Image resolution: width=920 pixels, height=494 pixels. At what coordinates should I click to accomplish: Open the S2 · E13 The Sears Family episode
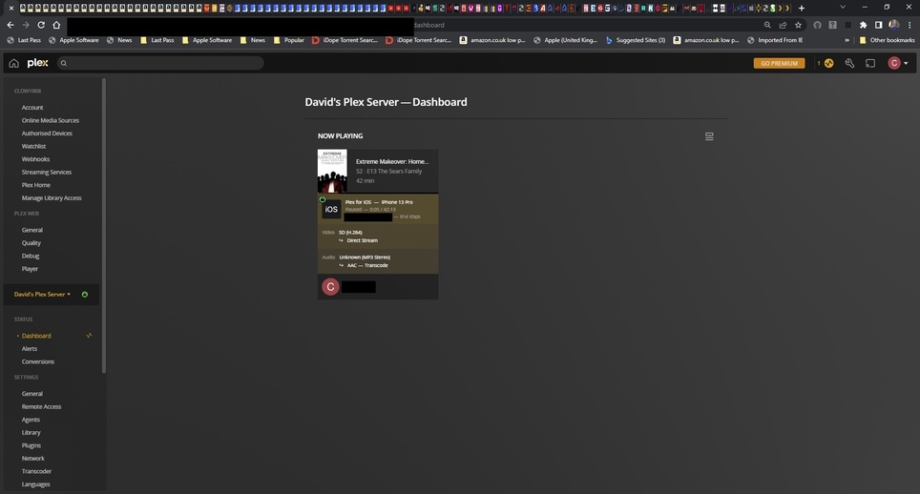pos(389,171)
